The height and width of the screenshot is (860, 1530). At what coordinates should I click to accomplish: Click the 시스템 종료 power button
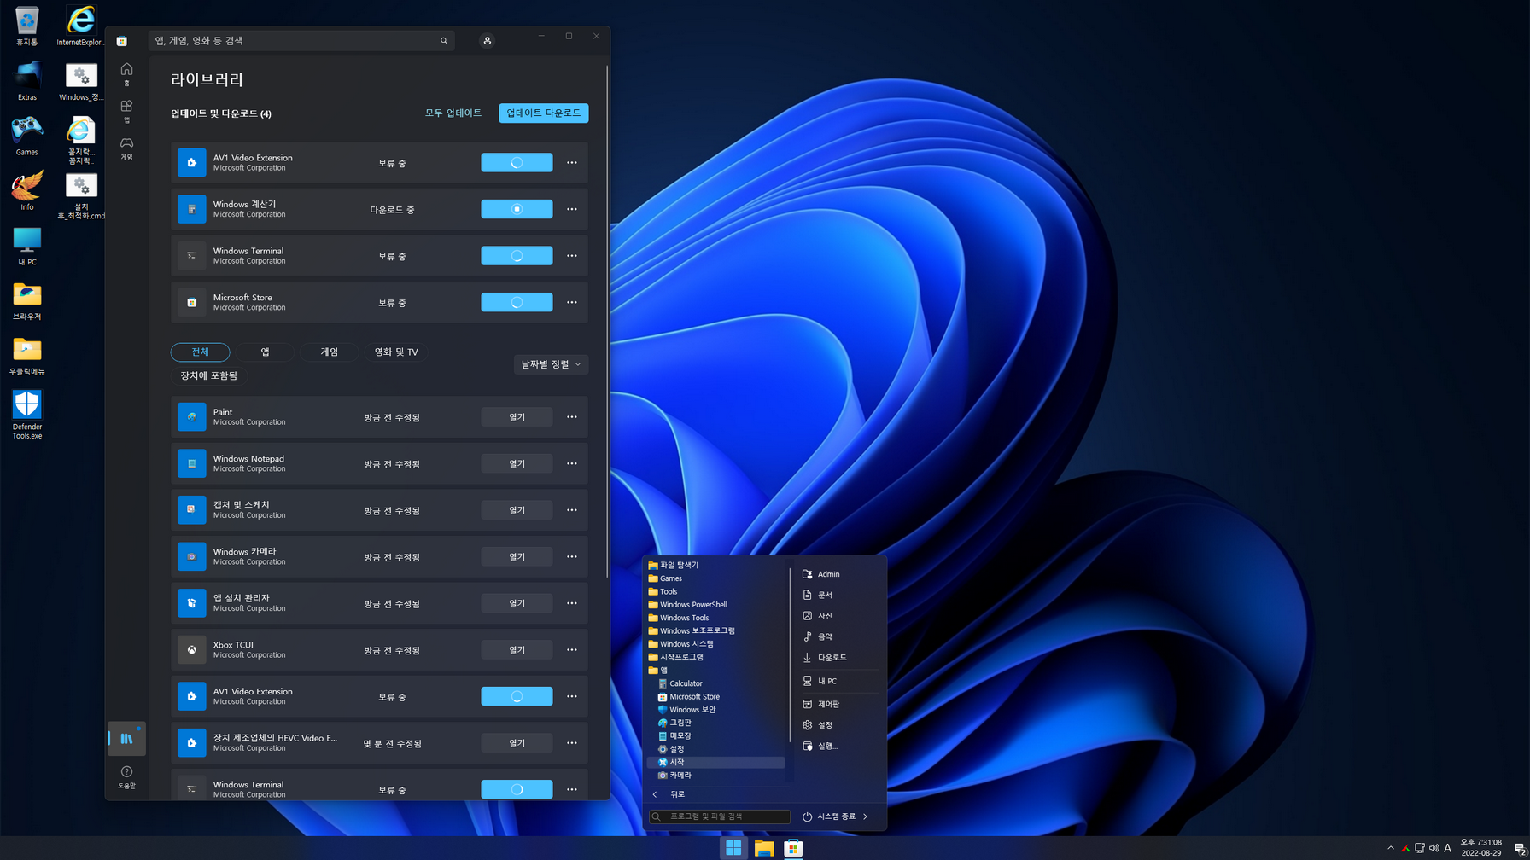point(829,816)
